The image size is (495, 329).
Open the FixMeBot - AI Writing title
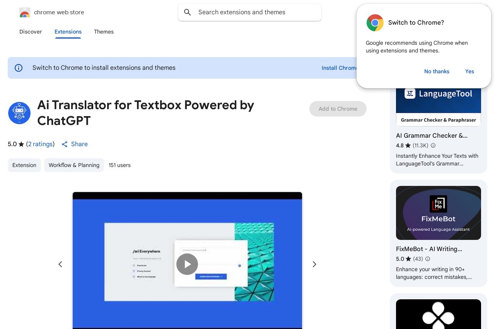click(429, 249)
